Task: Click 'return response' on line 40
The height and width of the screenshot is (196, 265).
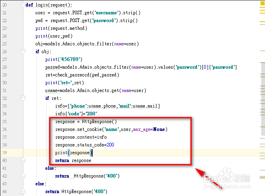Action: [x=73, y=160]
